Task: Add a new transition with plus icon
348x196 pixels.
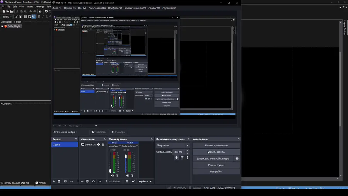Action: point(176,158)
